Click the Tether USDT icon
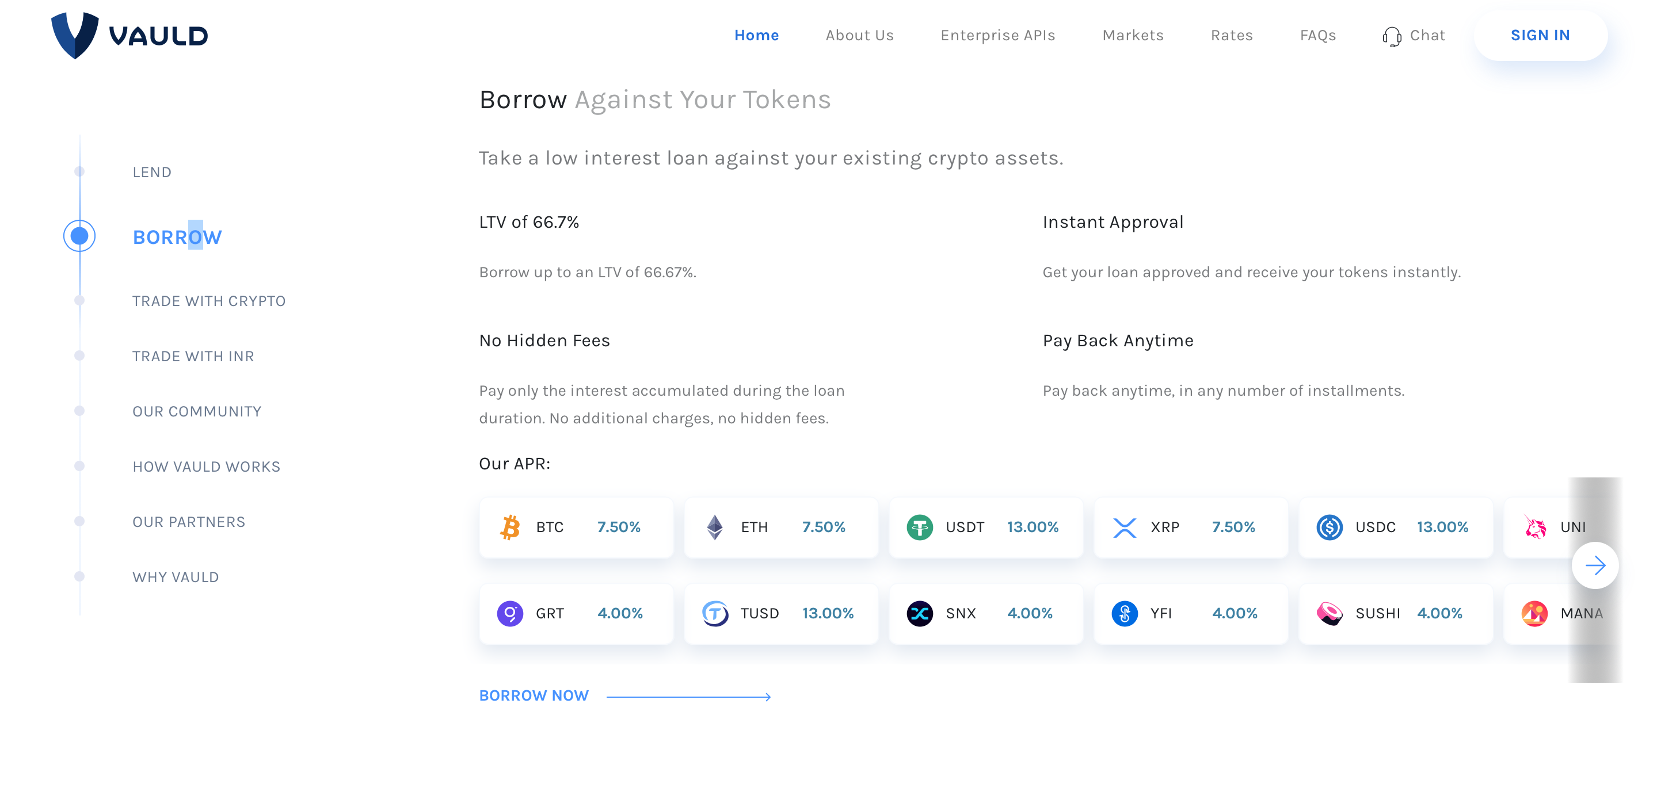The height and width of the screenshot is (803, 1657). (920, 527)
